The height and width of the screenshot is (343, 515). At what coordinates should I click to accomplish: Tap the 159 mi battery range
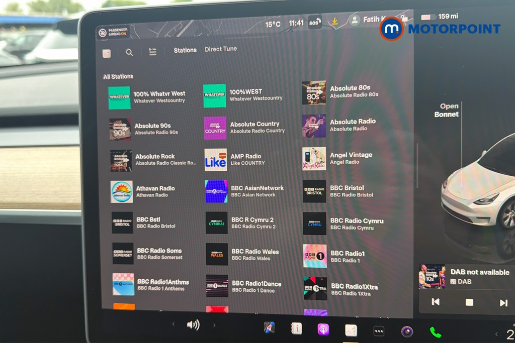448,16
